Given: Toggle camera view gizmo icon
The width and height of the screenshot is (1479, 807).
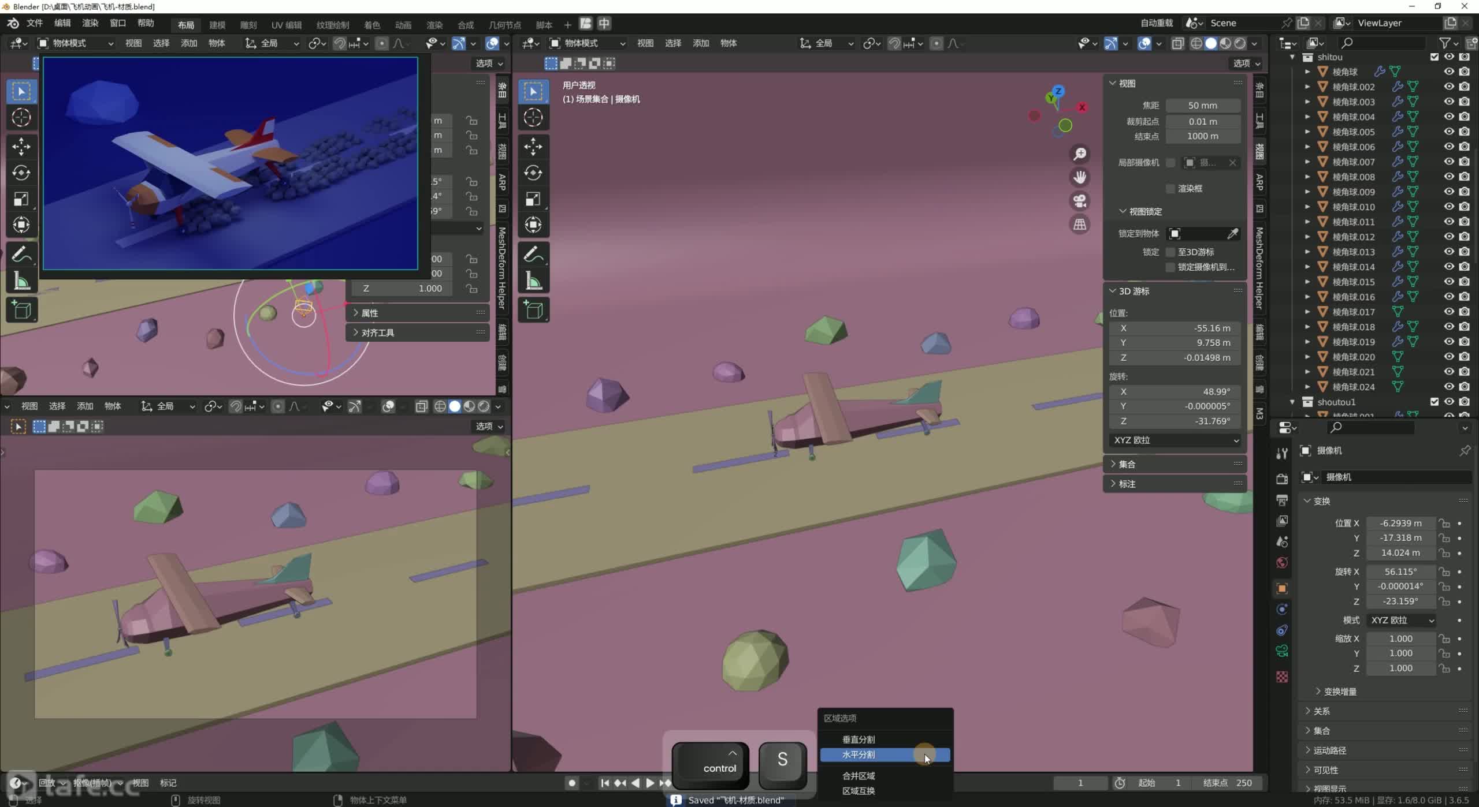Looking at the screenshot, I should 1080,201.
